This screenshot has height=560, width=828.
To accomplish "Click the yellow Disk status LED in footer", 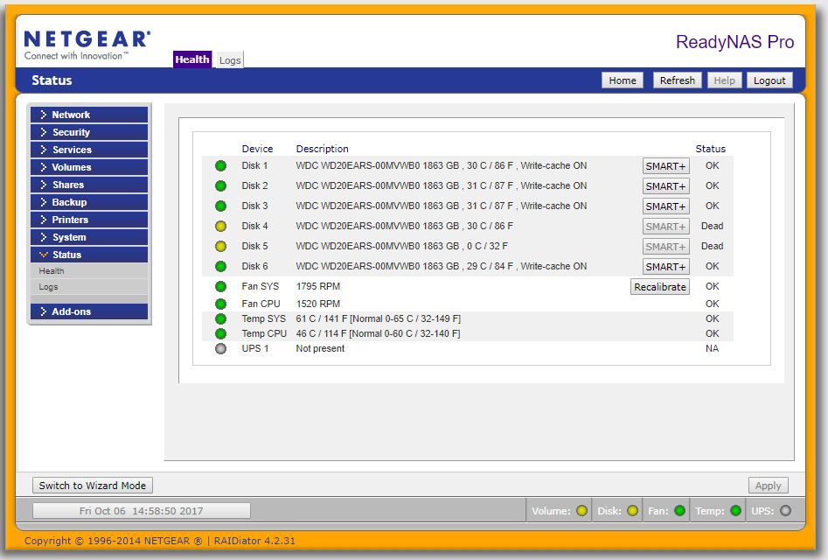I will [632, 511].
